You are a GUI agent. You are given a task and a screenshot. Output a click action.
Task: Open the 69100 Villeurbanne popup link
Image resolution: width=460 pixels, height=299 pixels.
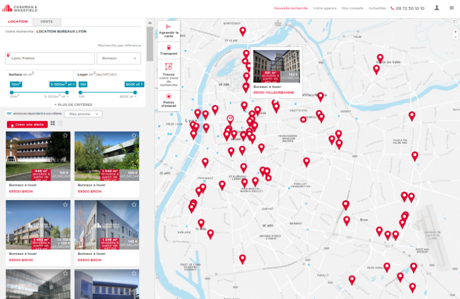click(274, 93)
